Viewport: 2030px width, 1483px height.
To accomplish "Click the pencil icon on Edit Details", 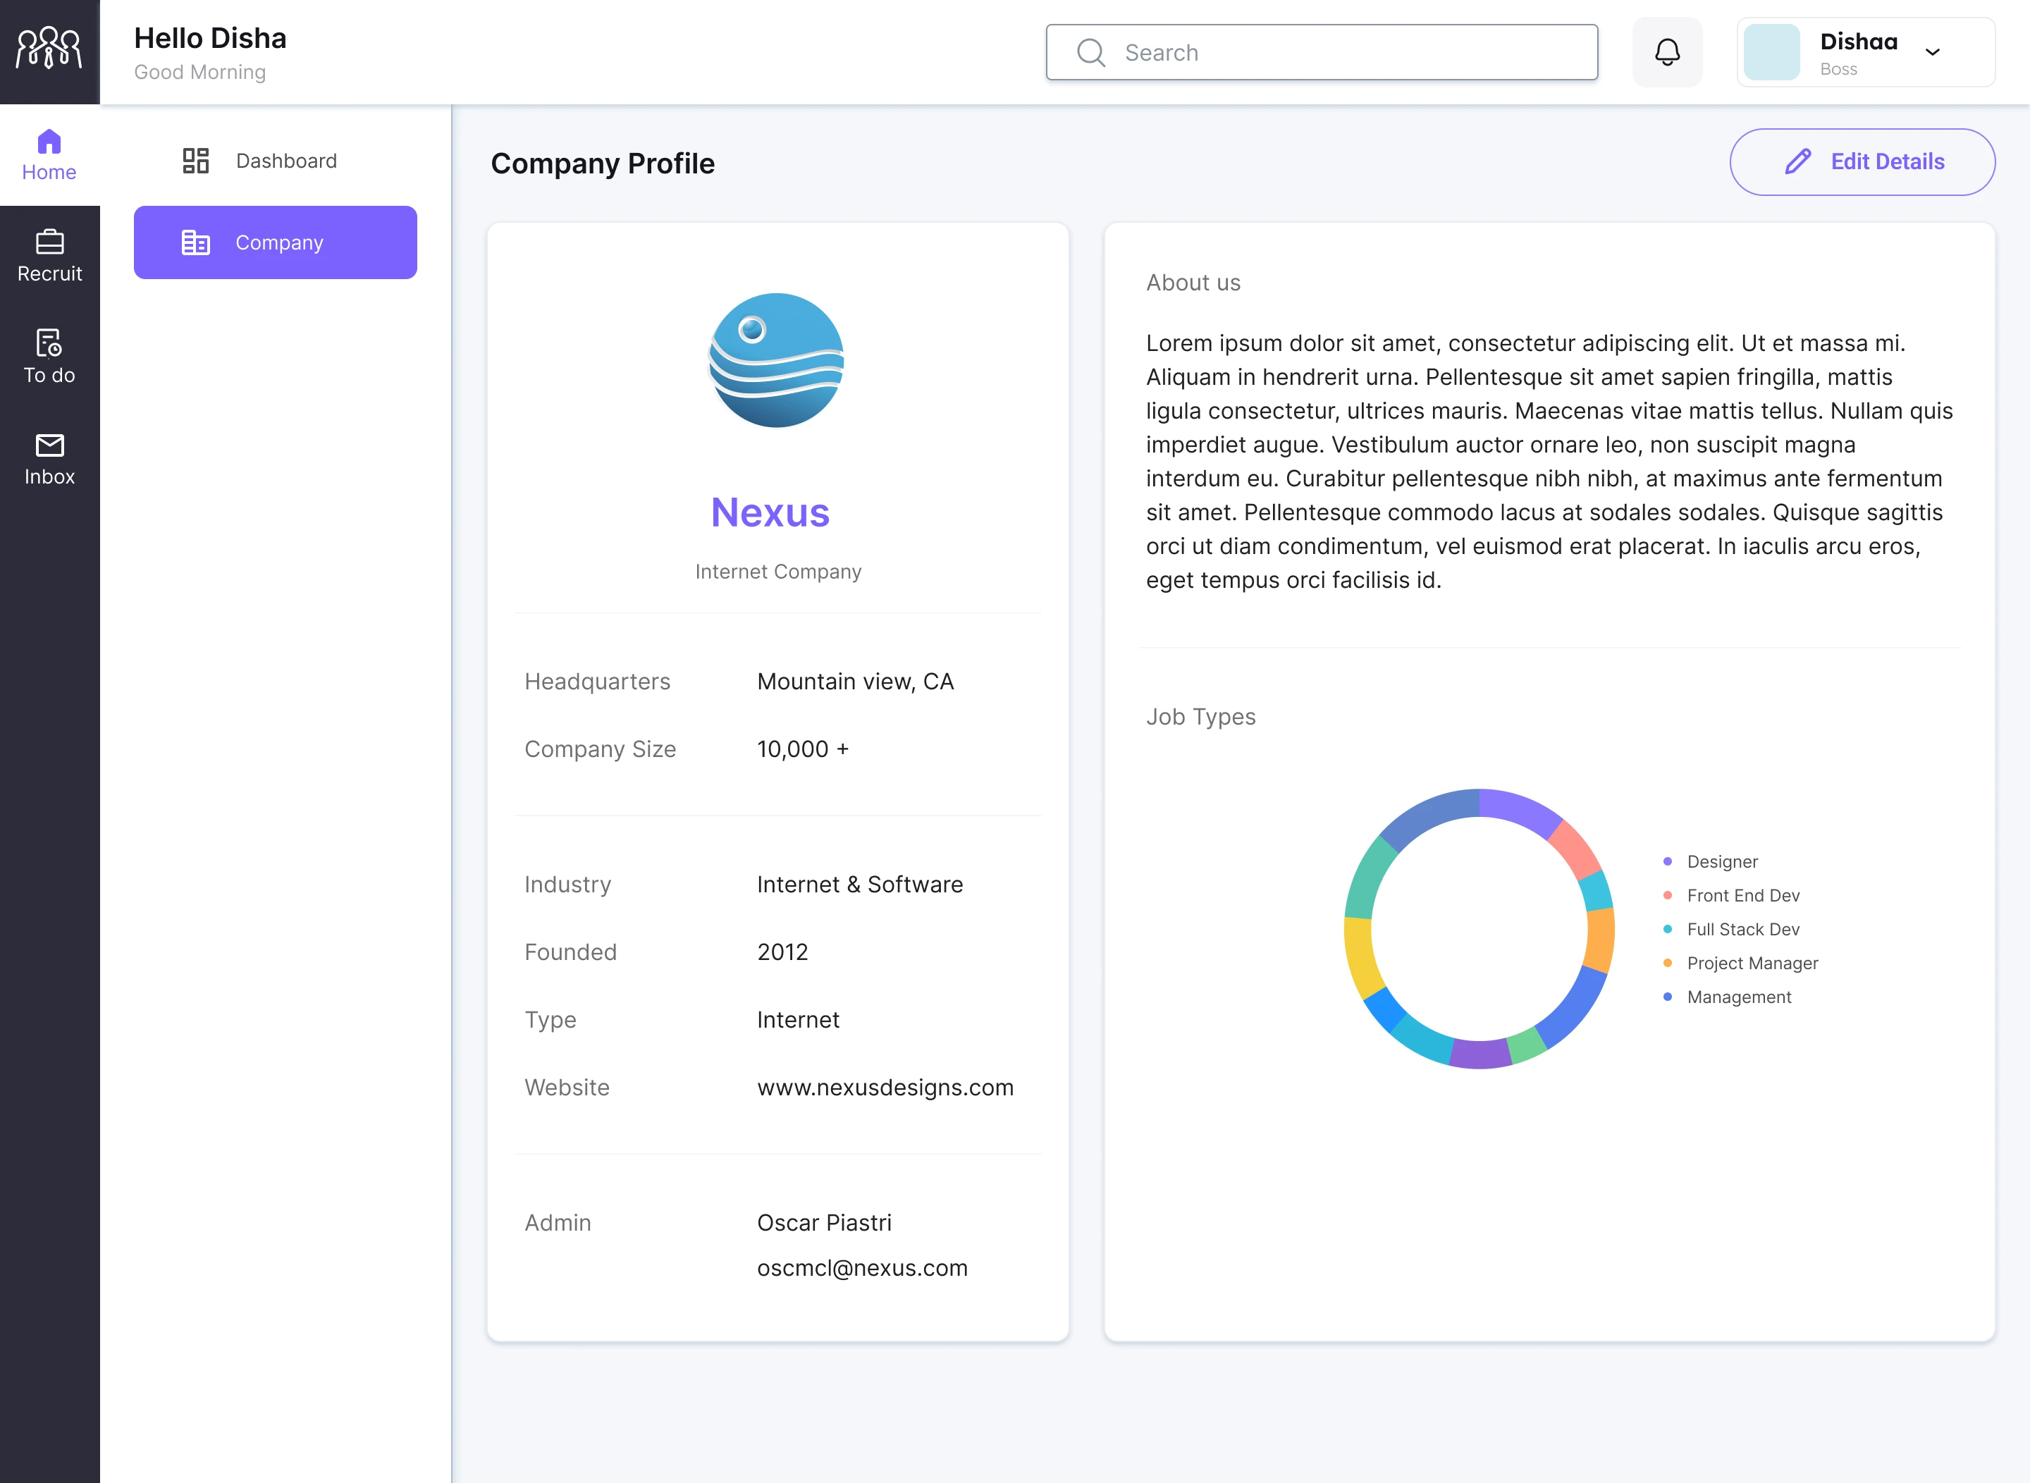I will click(1798, 161).
